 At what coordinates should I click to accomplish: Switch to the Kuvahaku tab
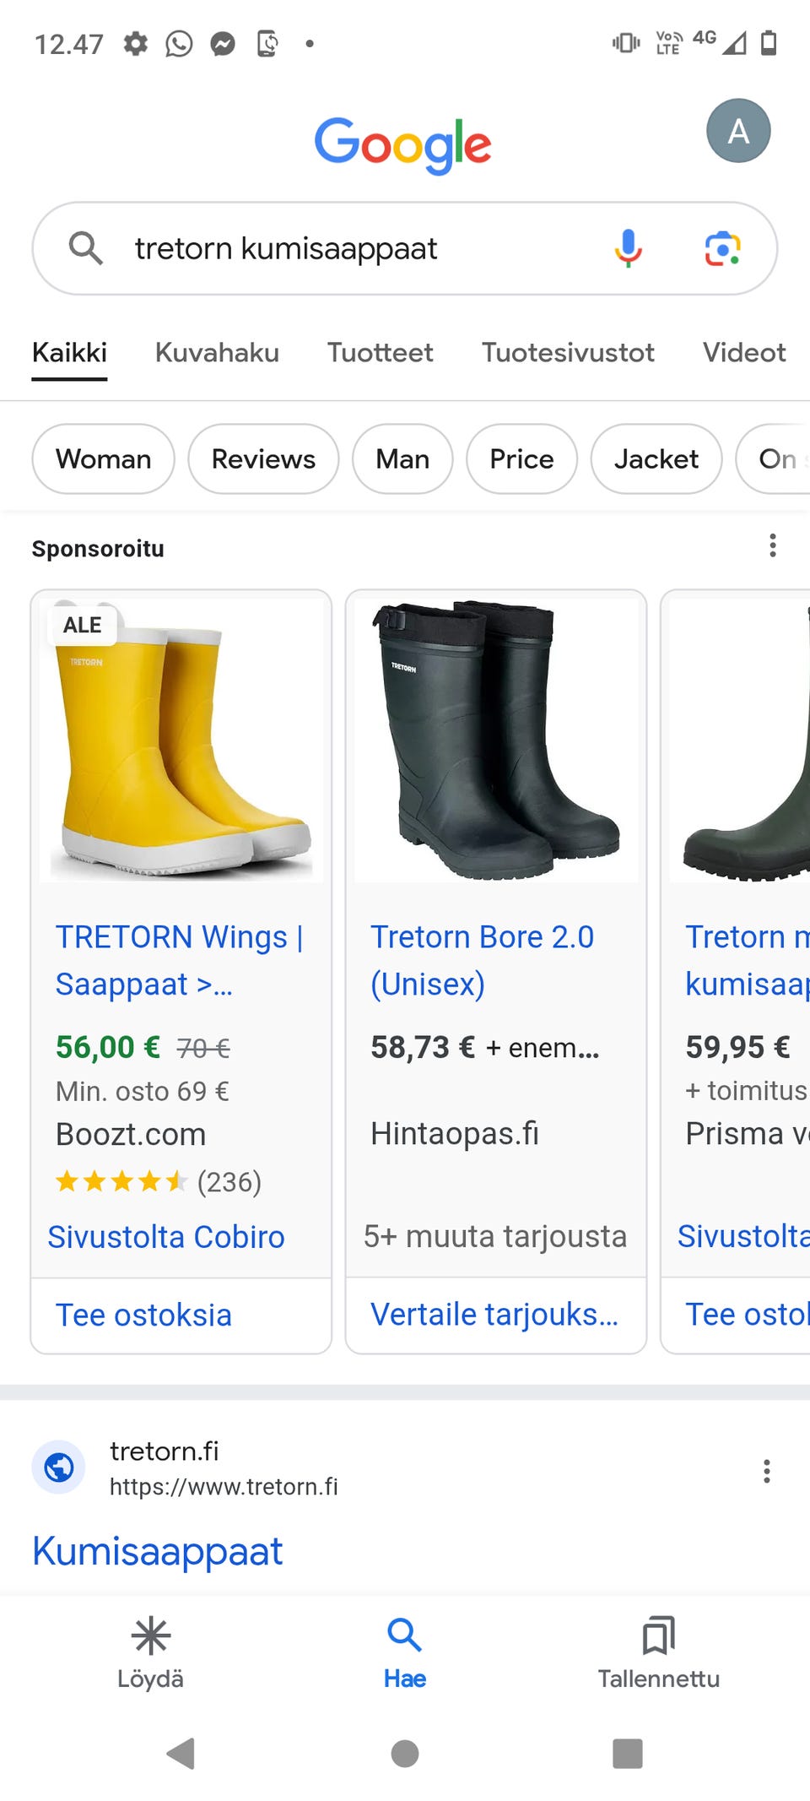(x=217, y=352)
